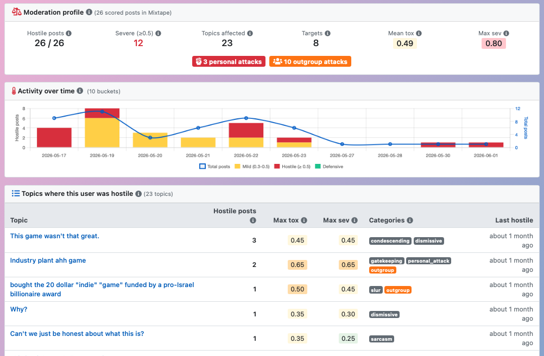Click info icon next to Categories column
The height and width of the screenshot is (356, 544).
410,220
